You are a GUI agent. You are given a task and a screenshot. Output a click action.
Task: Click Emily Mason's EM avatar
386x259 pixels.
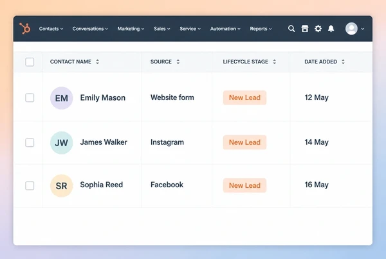pos(62,98)
